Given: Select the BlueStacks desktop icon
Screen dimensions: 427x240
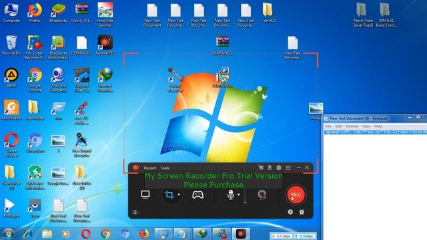Looking at the screenshot, I should click(x=58, y=13).
